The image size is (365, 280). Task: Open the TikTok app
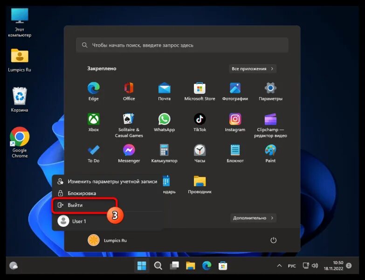(x=200, y=122)
